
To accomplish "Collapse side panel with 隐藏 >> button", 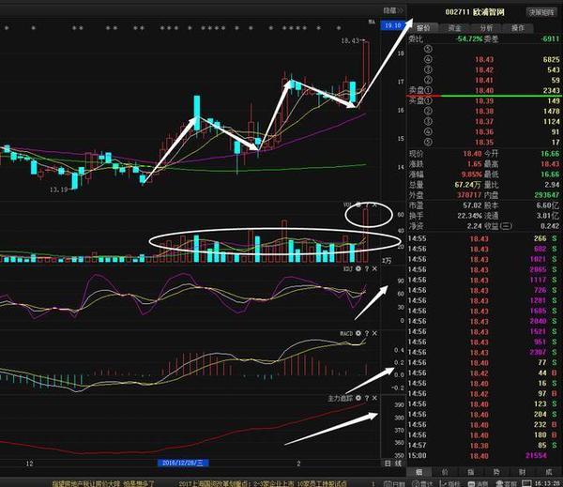I will pos(393,10).
